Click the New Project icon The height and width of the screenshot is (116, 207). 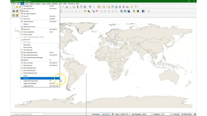pos(14,7)
